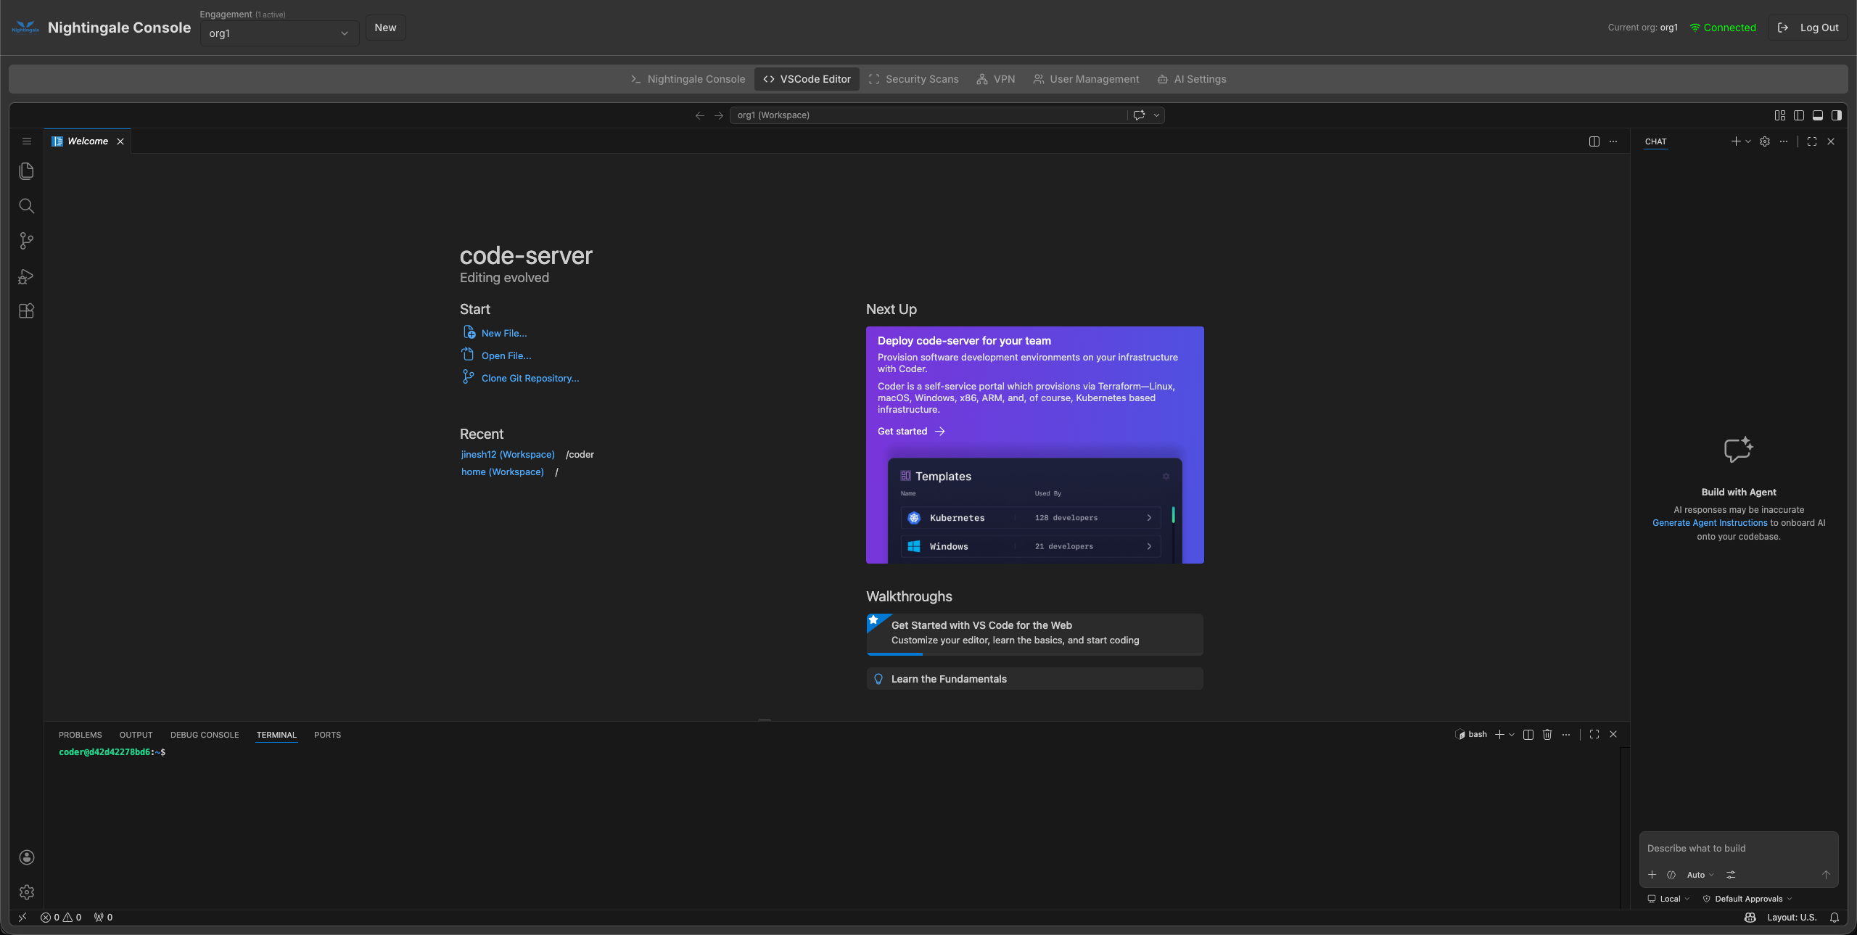Maximize the chat panel
The height and width of the screenshot is (935, 1857).
pyautogui.click(x=1812, y=141)
